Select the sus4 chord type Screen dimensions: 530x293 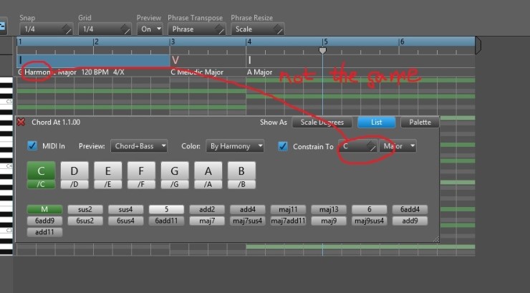click(126, 209)
